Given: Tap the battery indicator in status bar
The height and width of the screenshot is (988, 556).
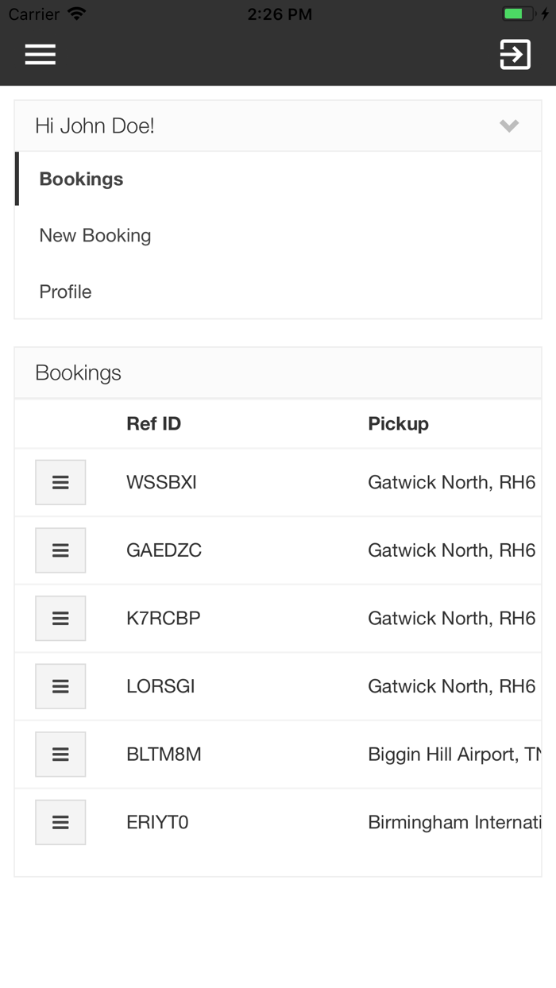Looking at the screenshot, I should 519,14.
